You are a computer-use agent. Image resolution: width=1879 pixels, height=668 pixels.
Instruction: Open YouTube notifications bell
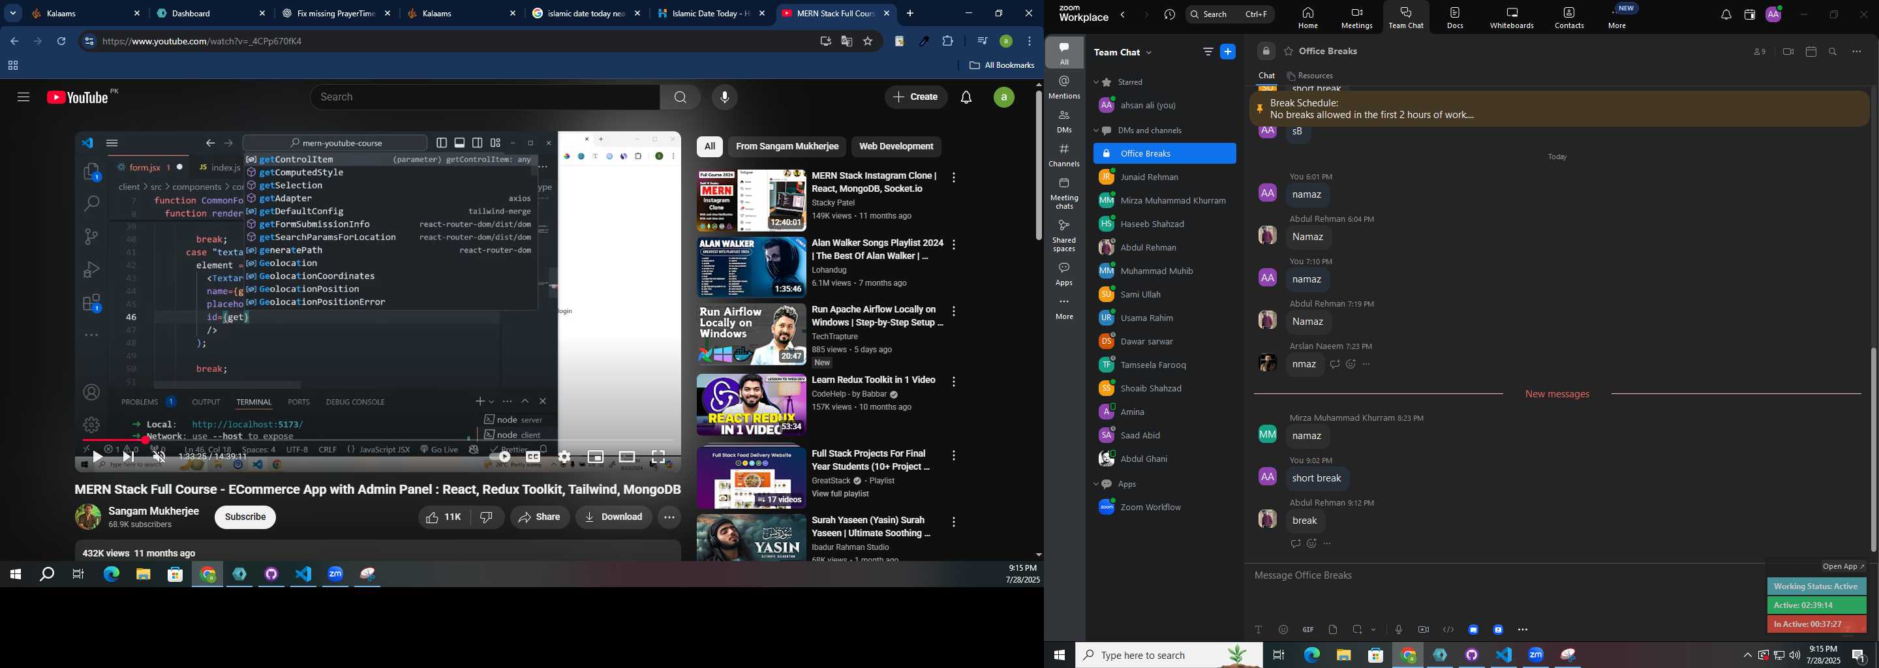pyautogui.click(x=966, y=98)
